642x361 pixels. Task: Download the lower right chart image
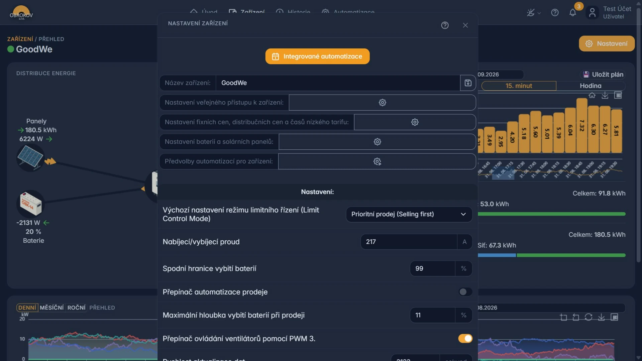601,317
